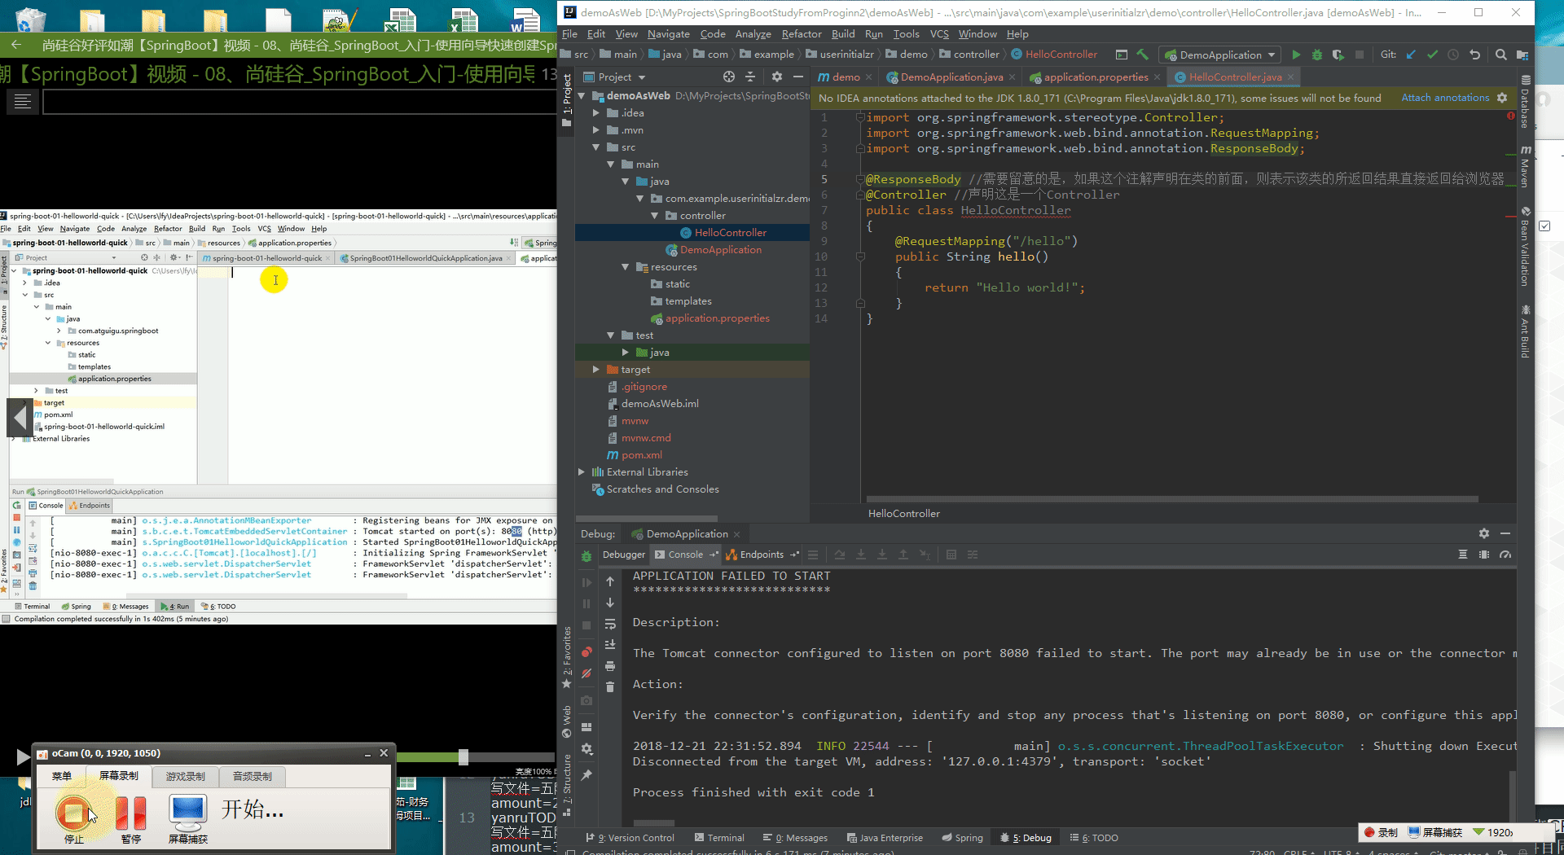Click the locate file crosshair in Project panel
Image resolution: width=1564 pixels, height=855 pixels.
[x=729, y=77]
